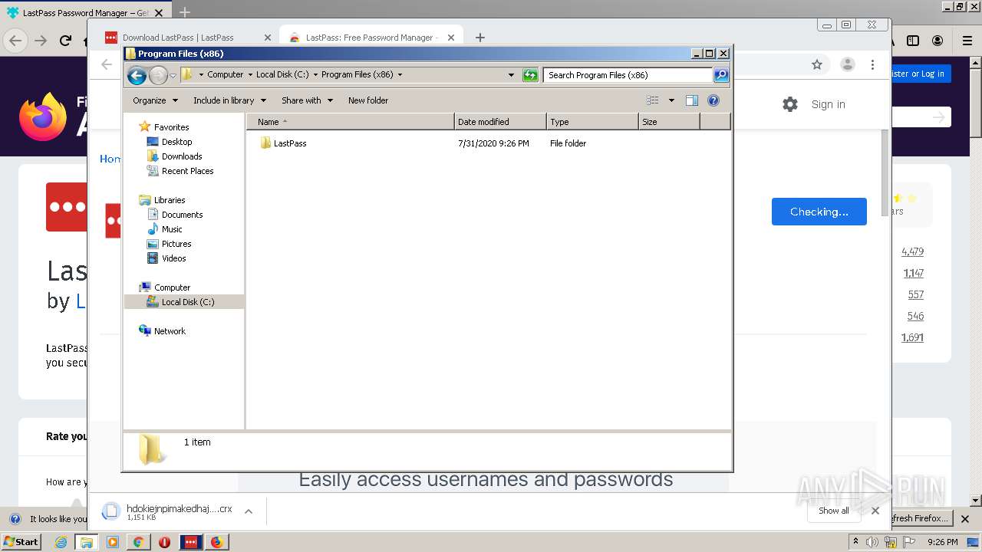Open a new Chrome tab

[480, 38]
